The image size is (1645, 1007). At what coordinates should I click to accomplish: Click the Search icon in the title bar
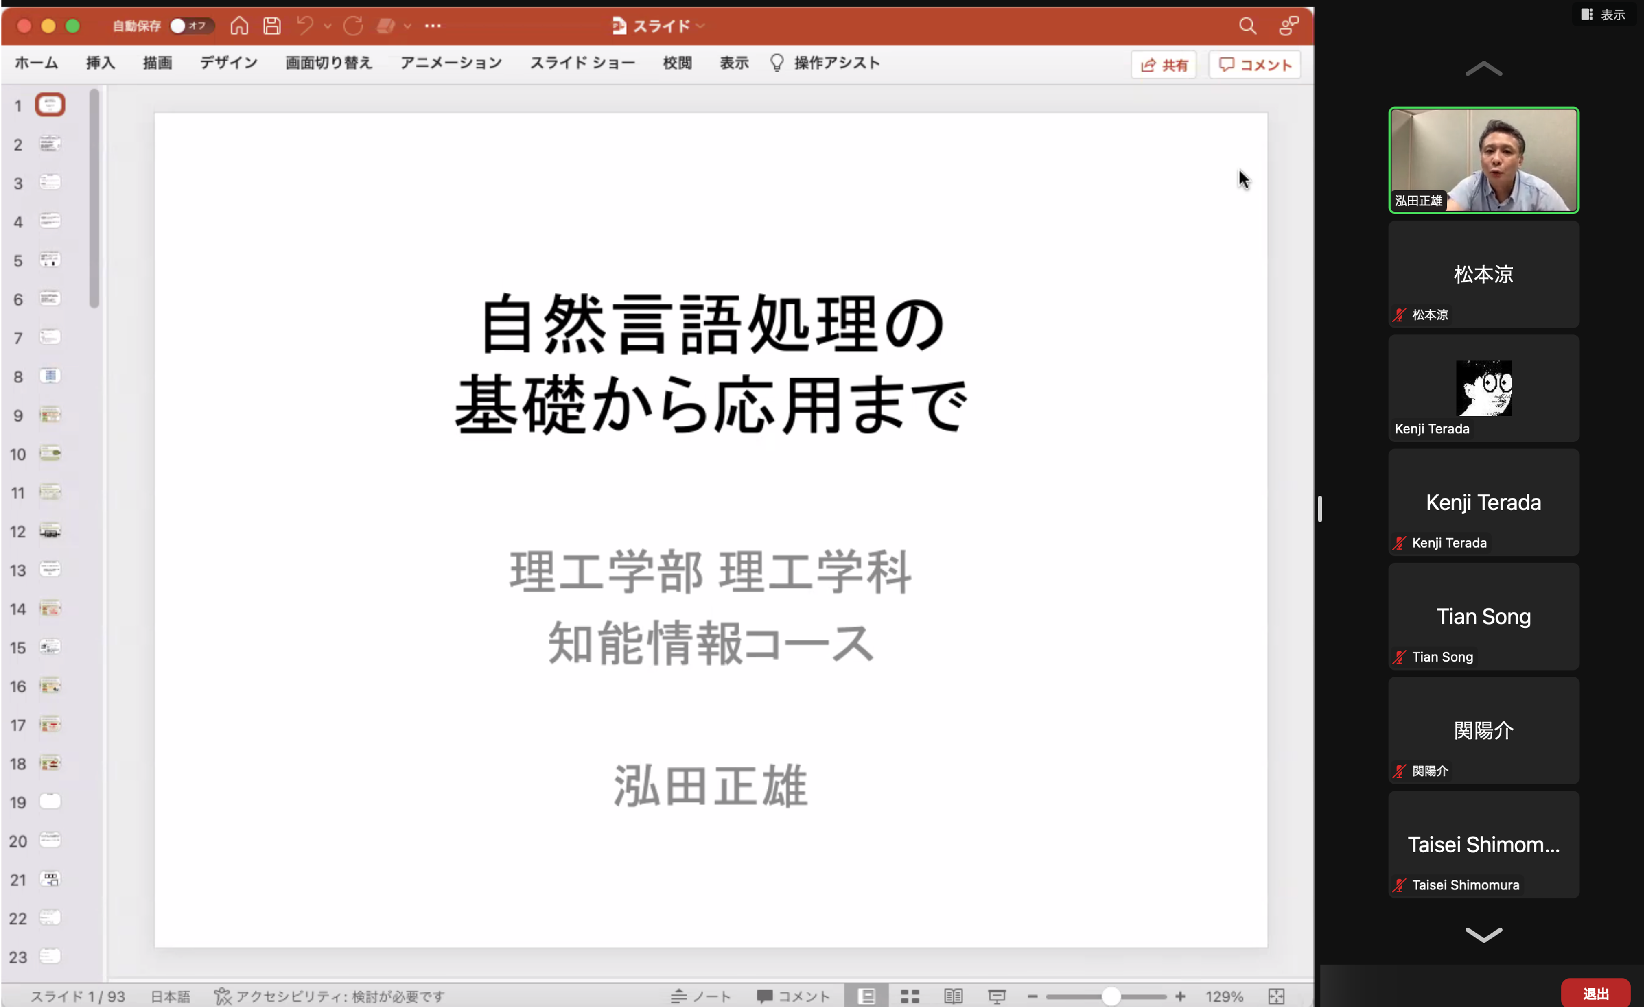point(1249,25)
